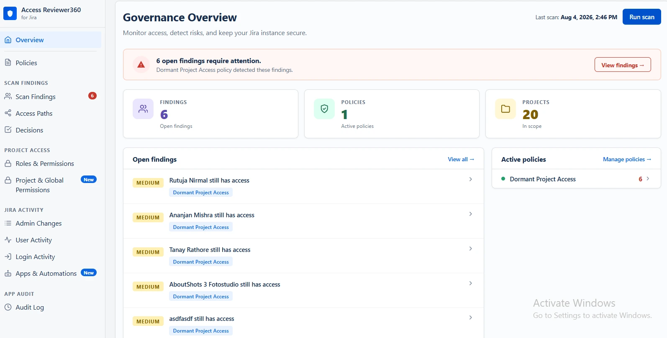
Task: Click the Projects card folder icon
Action: point(505,109)
